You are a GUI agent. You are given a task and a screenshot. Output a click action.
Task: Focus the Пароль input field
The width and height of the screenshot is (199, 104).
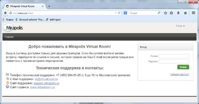[x=174, y=61]
